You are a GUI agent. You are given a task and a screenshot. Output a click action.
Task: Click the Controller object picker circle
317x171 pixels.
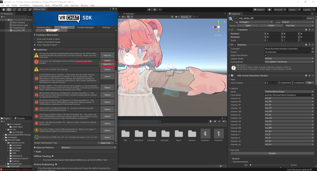(312, 49)
